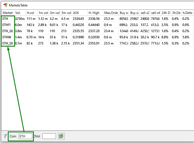
Task: Sort by the h.Delta column header
Action: 187,13
